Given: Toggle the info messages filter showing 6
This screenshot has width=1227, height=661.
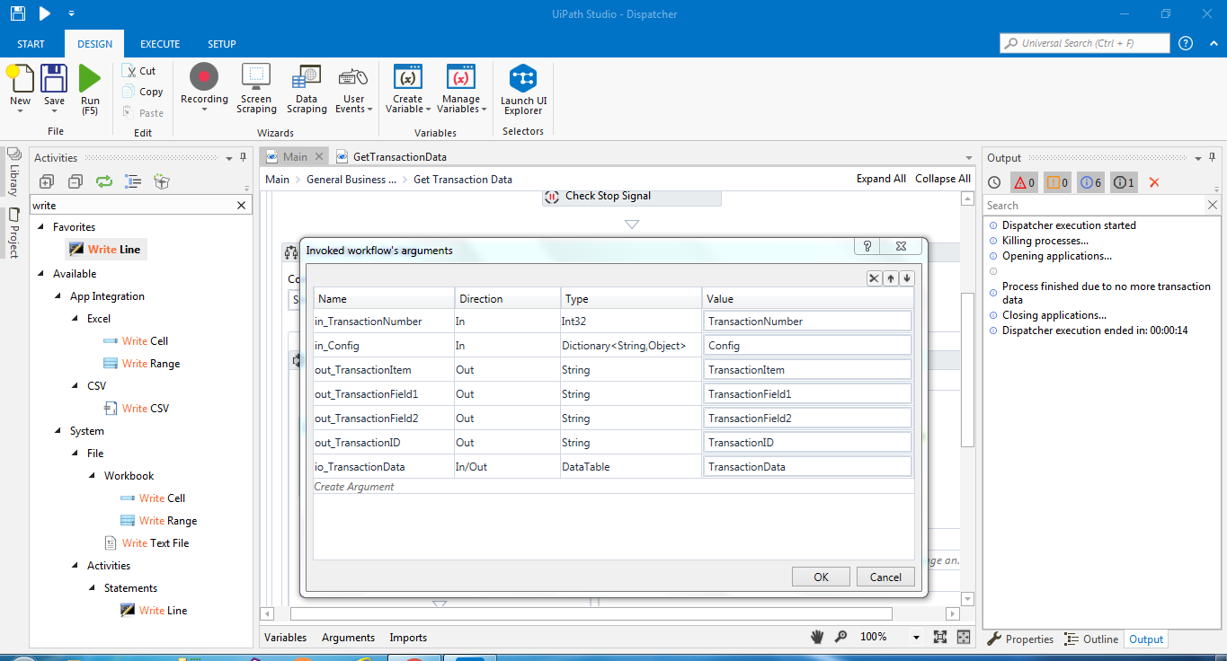Looking at the screenshot, I should pos(1089,182).
